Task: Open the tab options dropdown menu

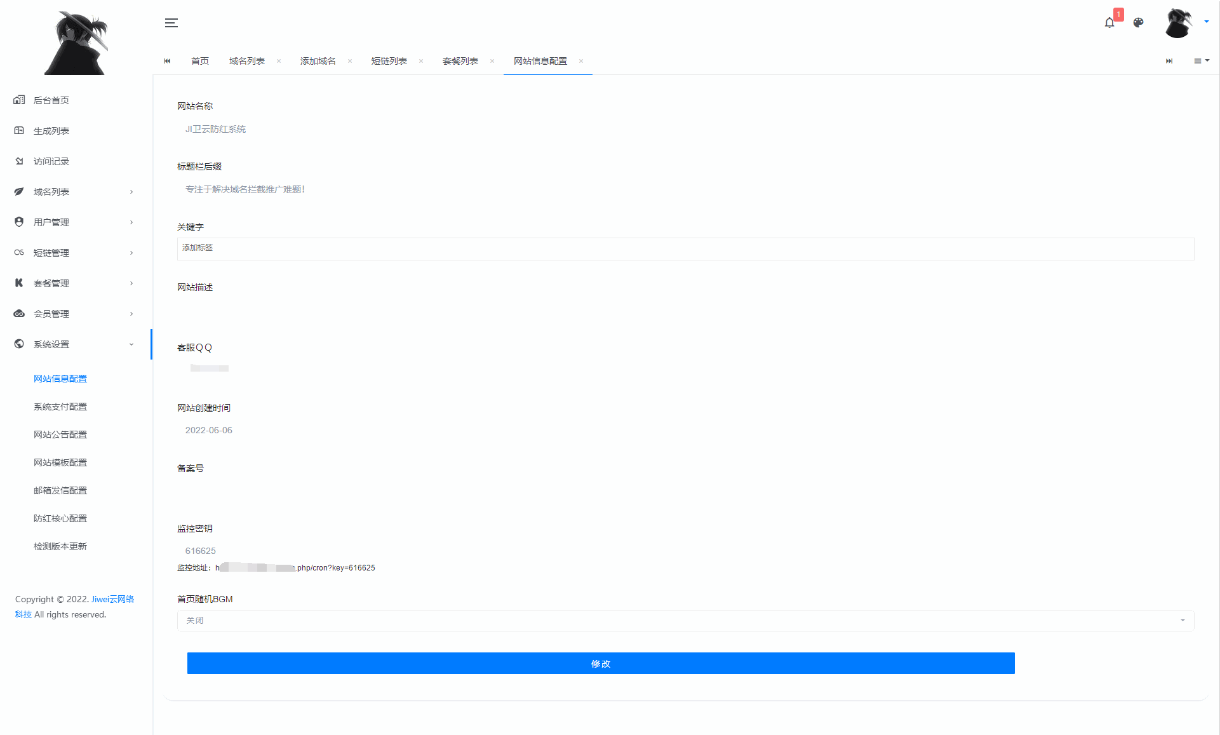Action: tap(1201, 61)
